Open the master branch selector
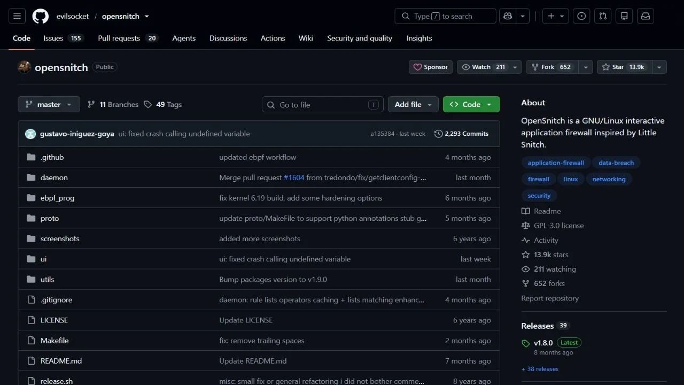The image size is (684, 385). coord(49,104)
